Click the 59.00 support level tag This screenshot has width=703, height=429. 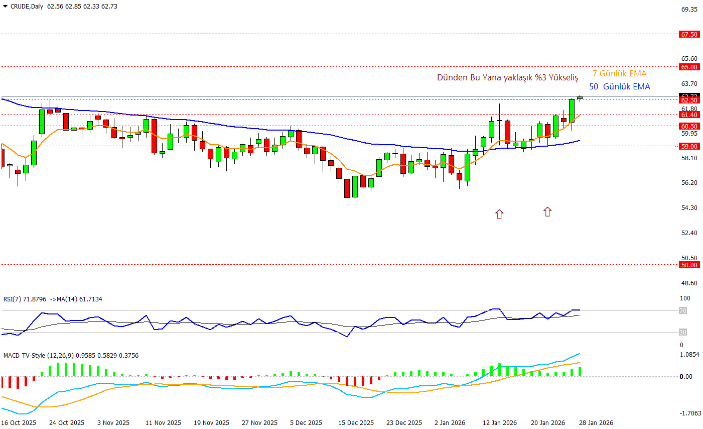click(x=689, y=146)
